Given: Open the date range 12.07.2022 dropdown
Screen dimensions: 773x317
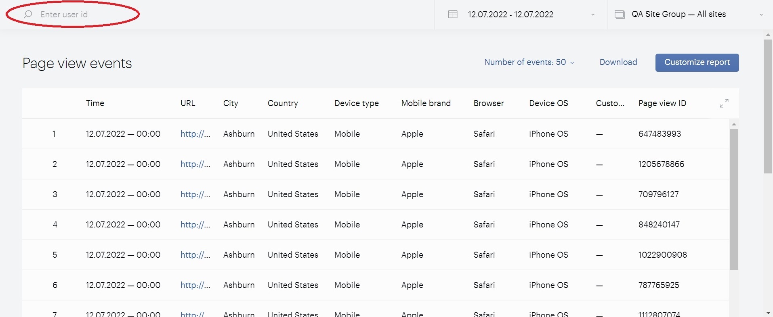Looking at the screenshot, I should 521,15.
